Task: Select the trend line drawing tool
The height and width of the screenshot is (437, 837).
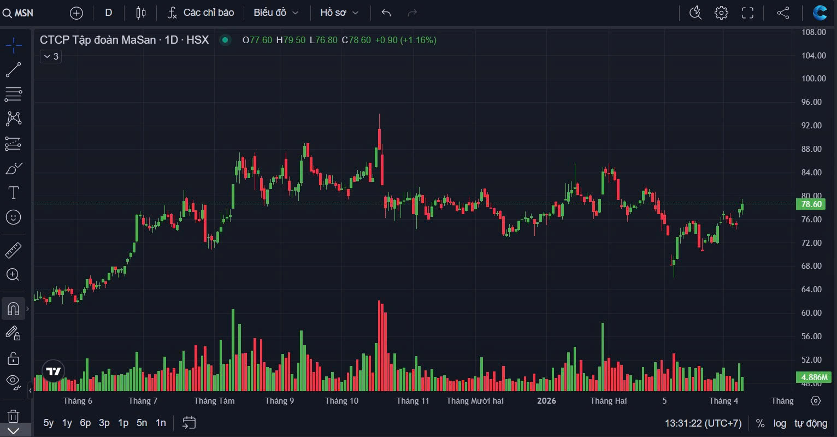Action: (13, 70)
